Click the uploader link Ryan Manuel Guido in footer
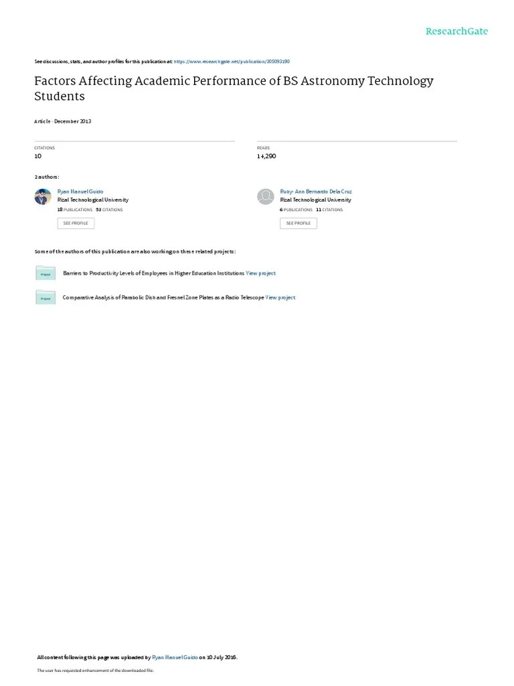The height and width of the screenshot is (686, 514). point(175,657)
